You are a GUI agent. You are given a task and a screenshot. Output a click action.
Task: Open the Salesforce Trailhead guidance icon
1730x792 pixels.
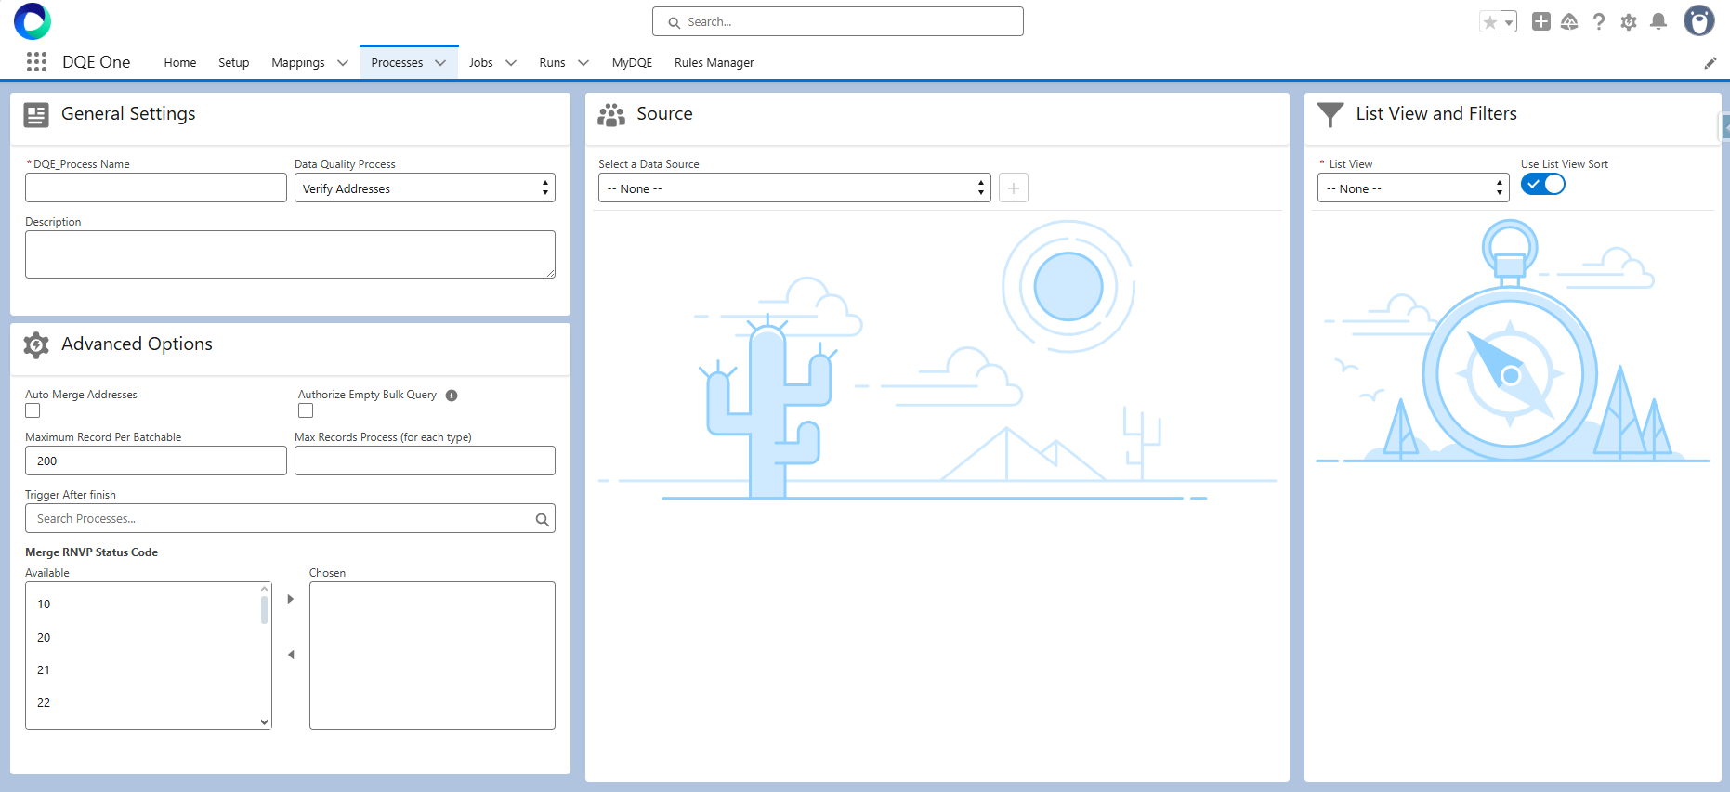pos(1569,21)
